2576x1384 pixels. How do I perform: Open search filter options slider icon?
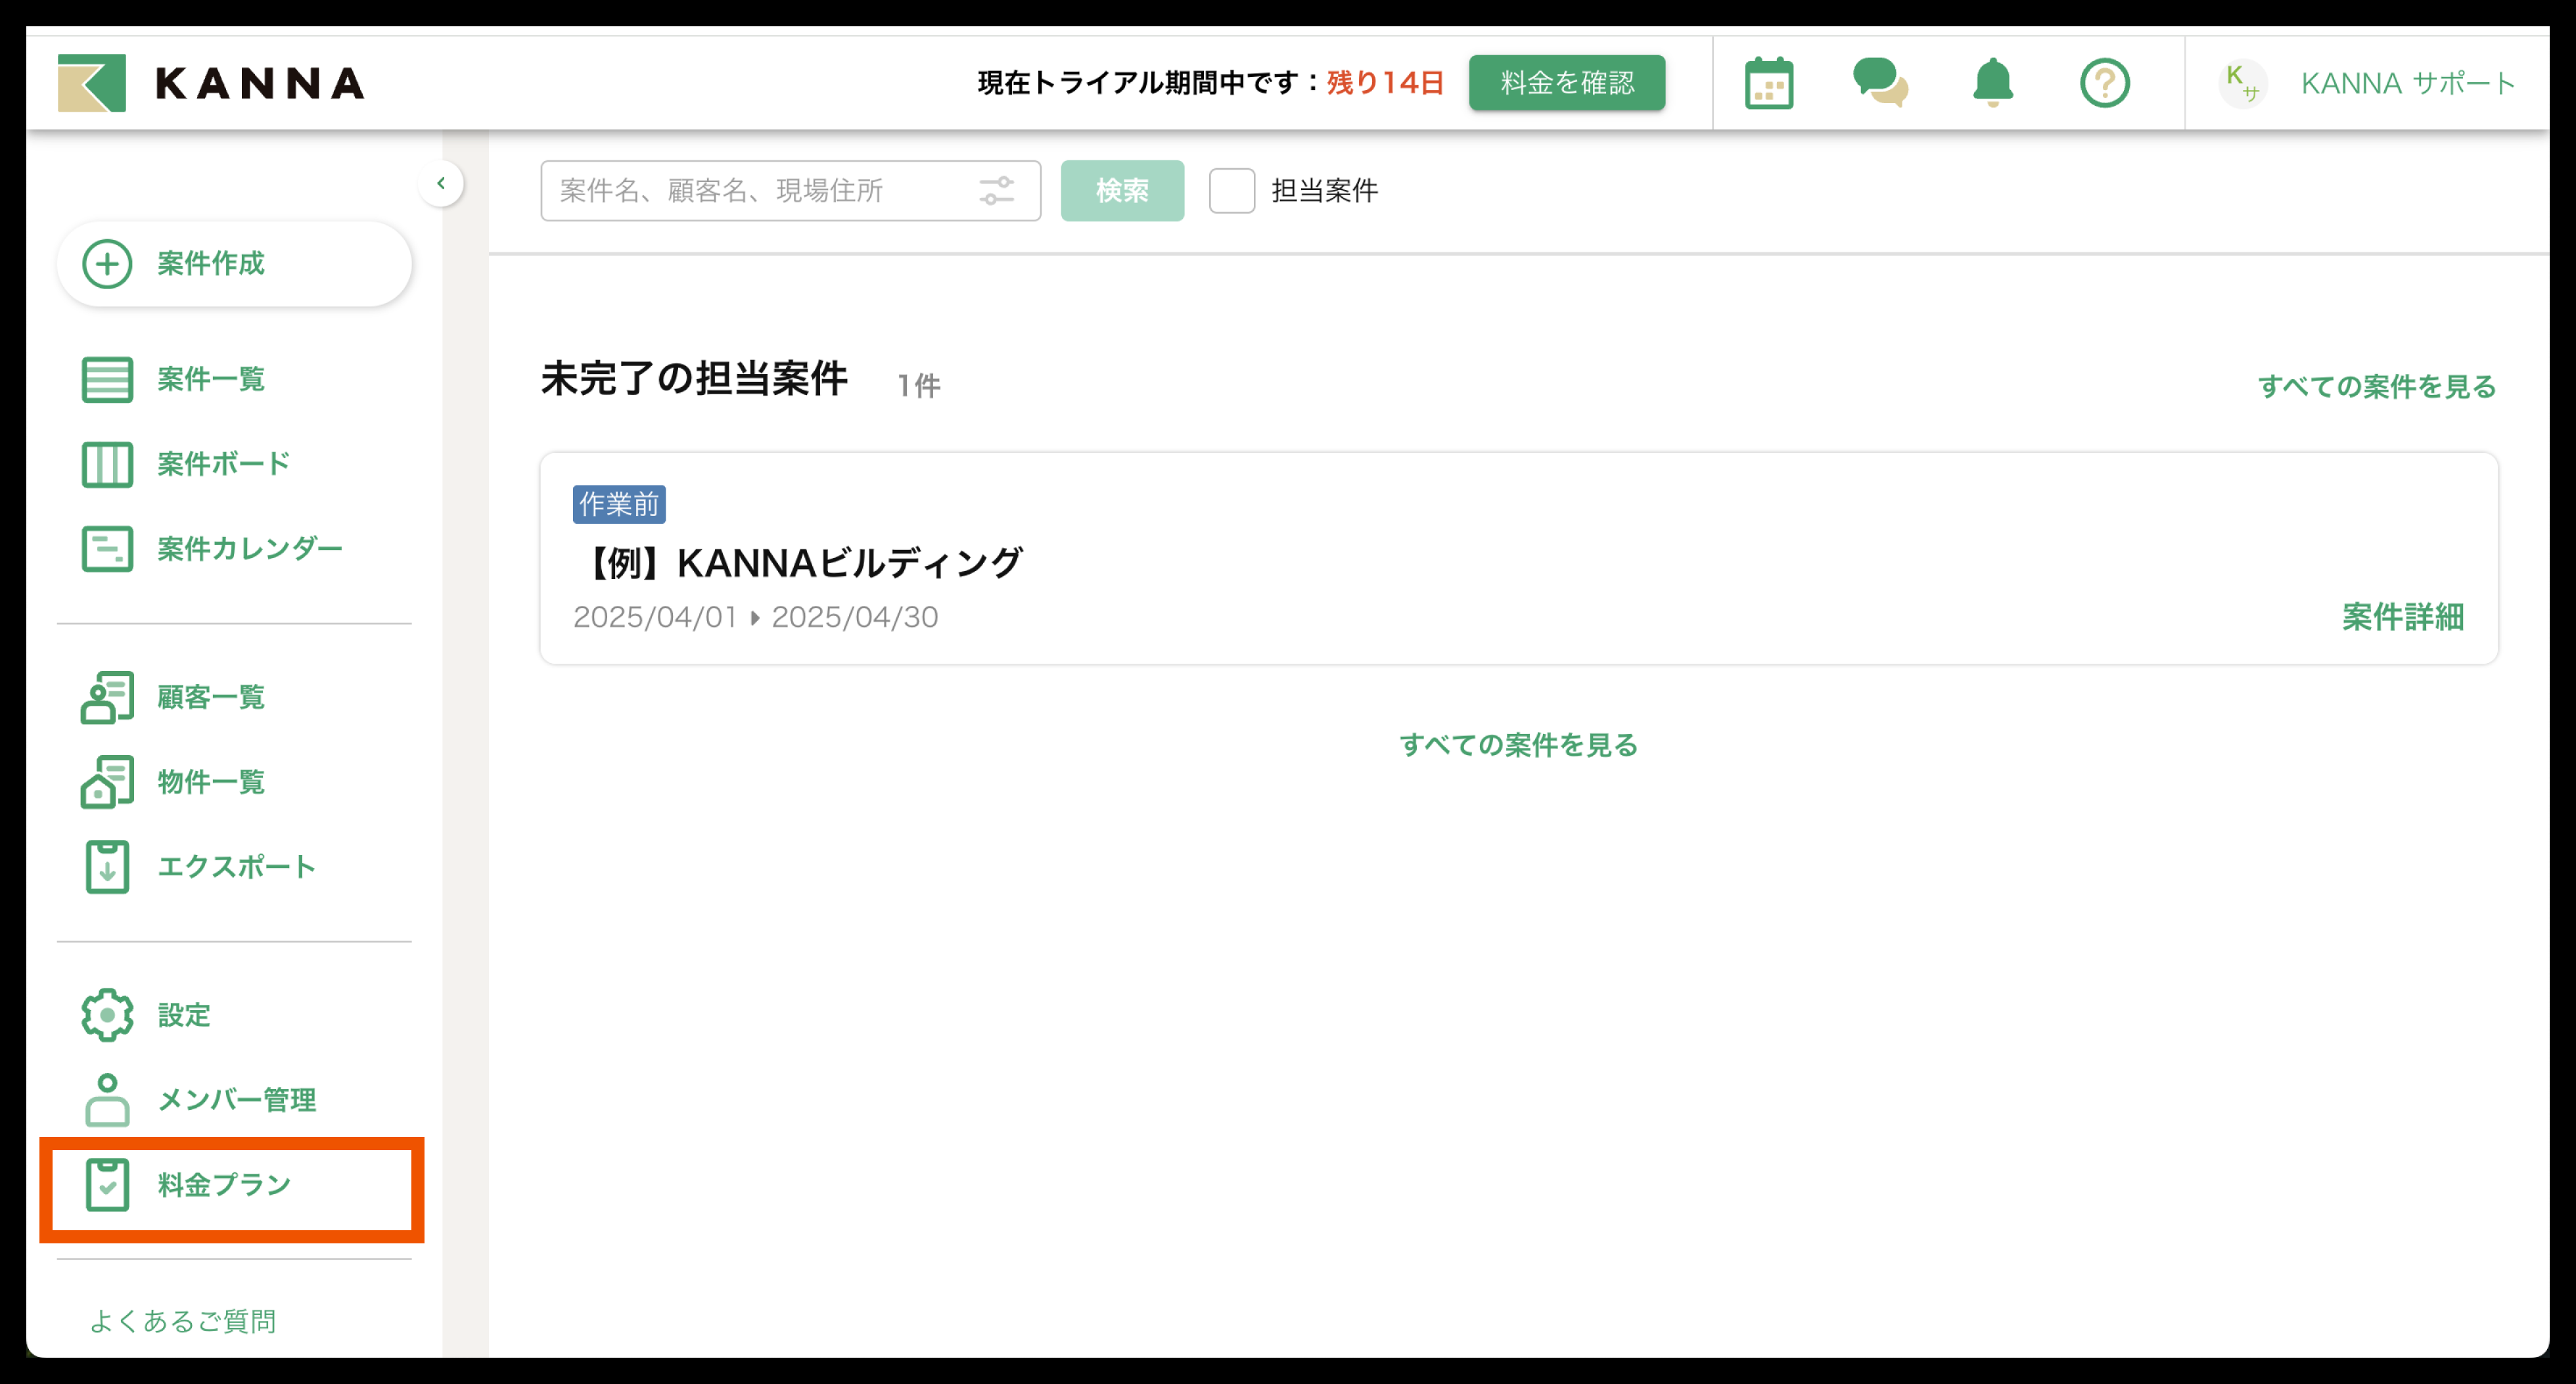click(x=996, y=191)
